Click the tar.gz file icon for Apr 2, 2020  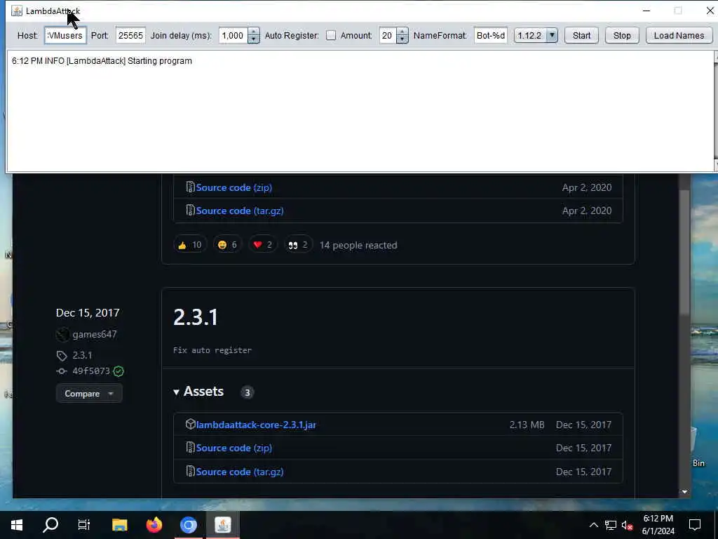[190, 211]
